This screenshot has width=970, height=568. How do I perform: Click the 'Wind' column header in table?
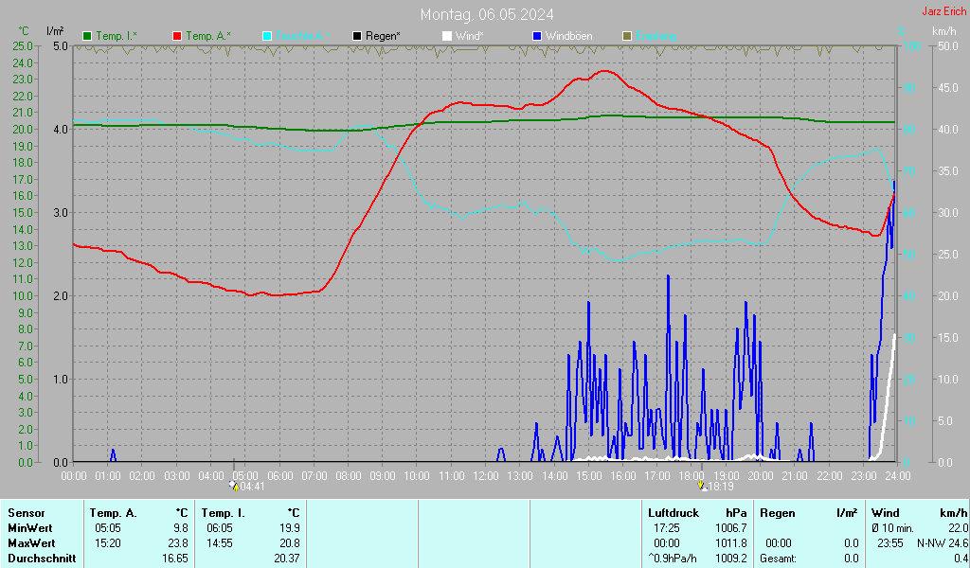point(886,513)
